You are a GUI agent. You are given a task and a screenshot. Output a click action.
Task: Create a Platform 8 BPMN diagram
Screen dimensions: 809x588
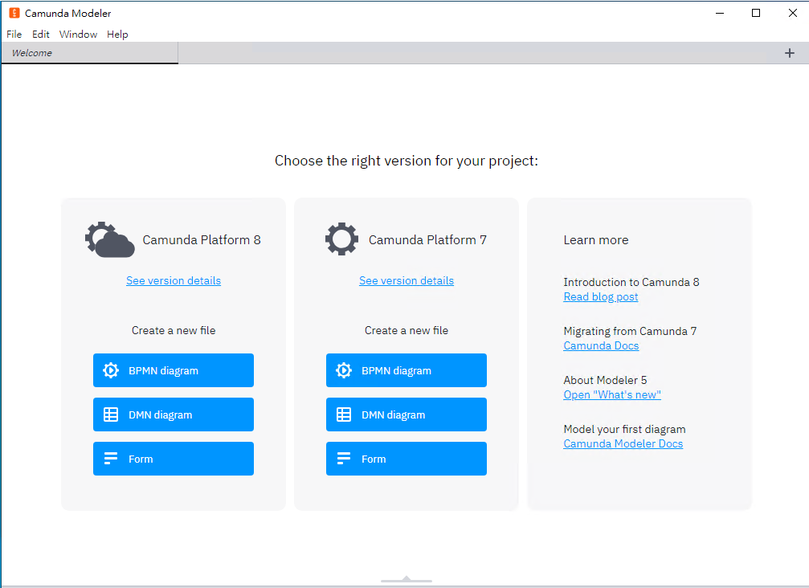click(174, 370)
